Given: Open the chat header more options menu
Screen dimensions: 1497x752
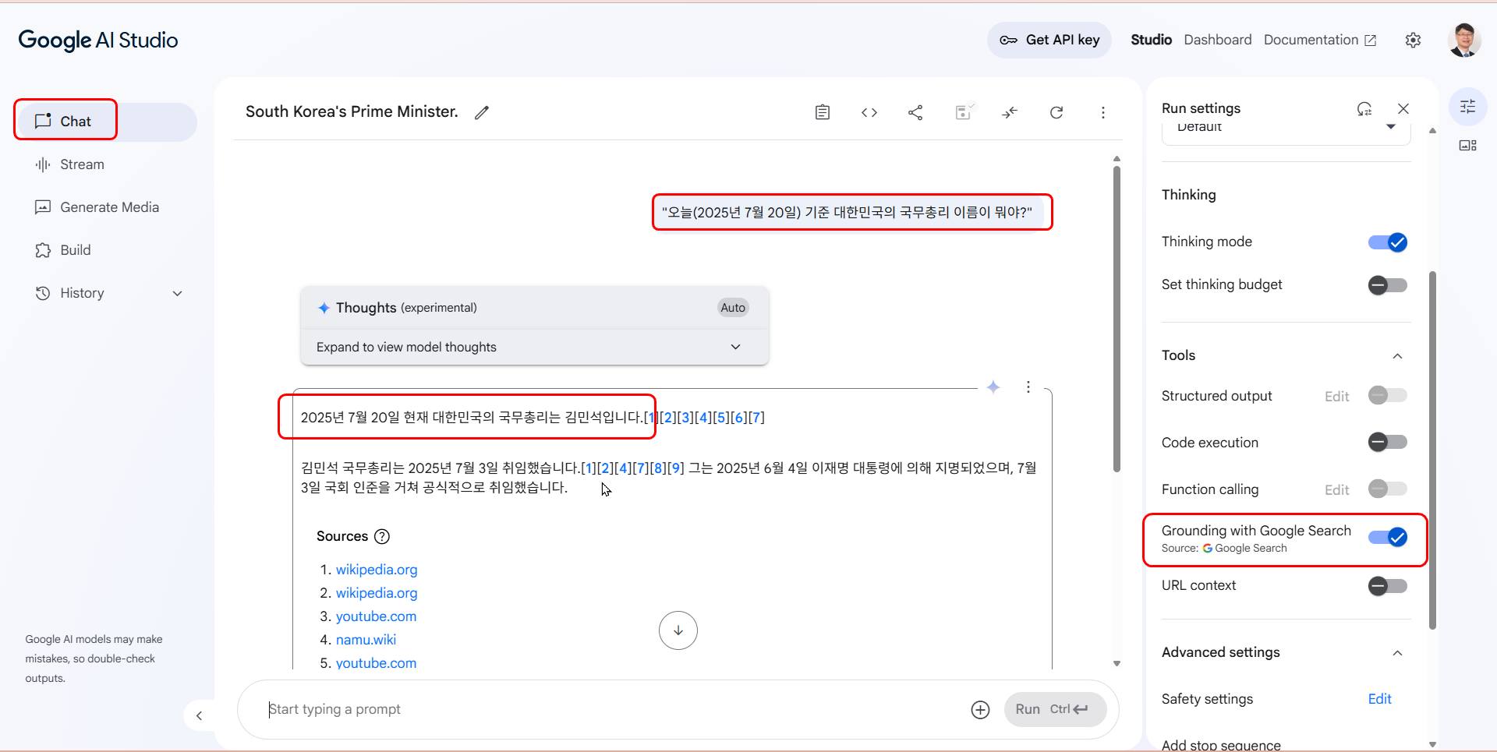Looking at the screenshot, I should pyautogui.click(x=1102, y=112).
